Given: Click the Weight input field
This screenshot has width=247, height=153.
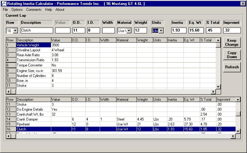Looking at the screenshot, I should [x=140, y=30].
